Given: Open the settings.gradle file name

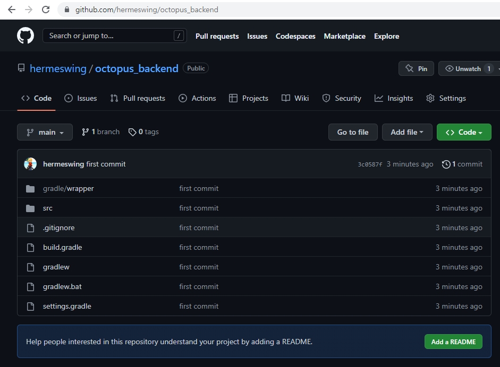Looking at the screenshot, I should (67, 306).
